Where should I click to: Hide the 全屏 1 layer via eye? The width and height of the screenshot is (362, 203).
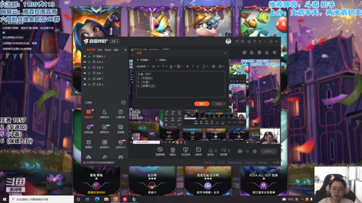coord(85,78)
